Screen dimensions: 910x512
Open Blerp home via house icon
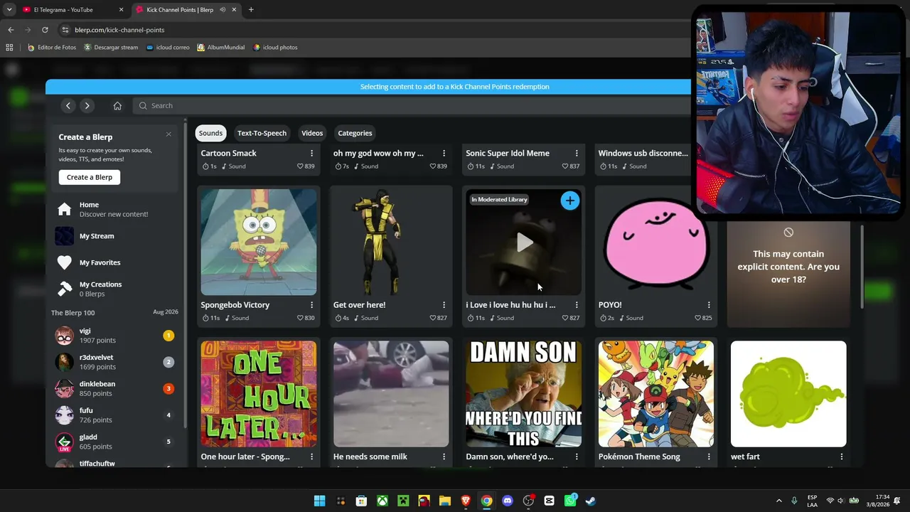(117, 105)
